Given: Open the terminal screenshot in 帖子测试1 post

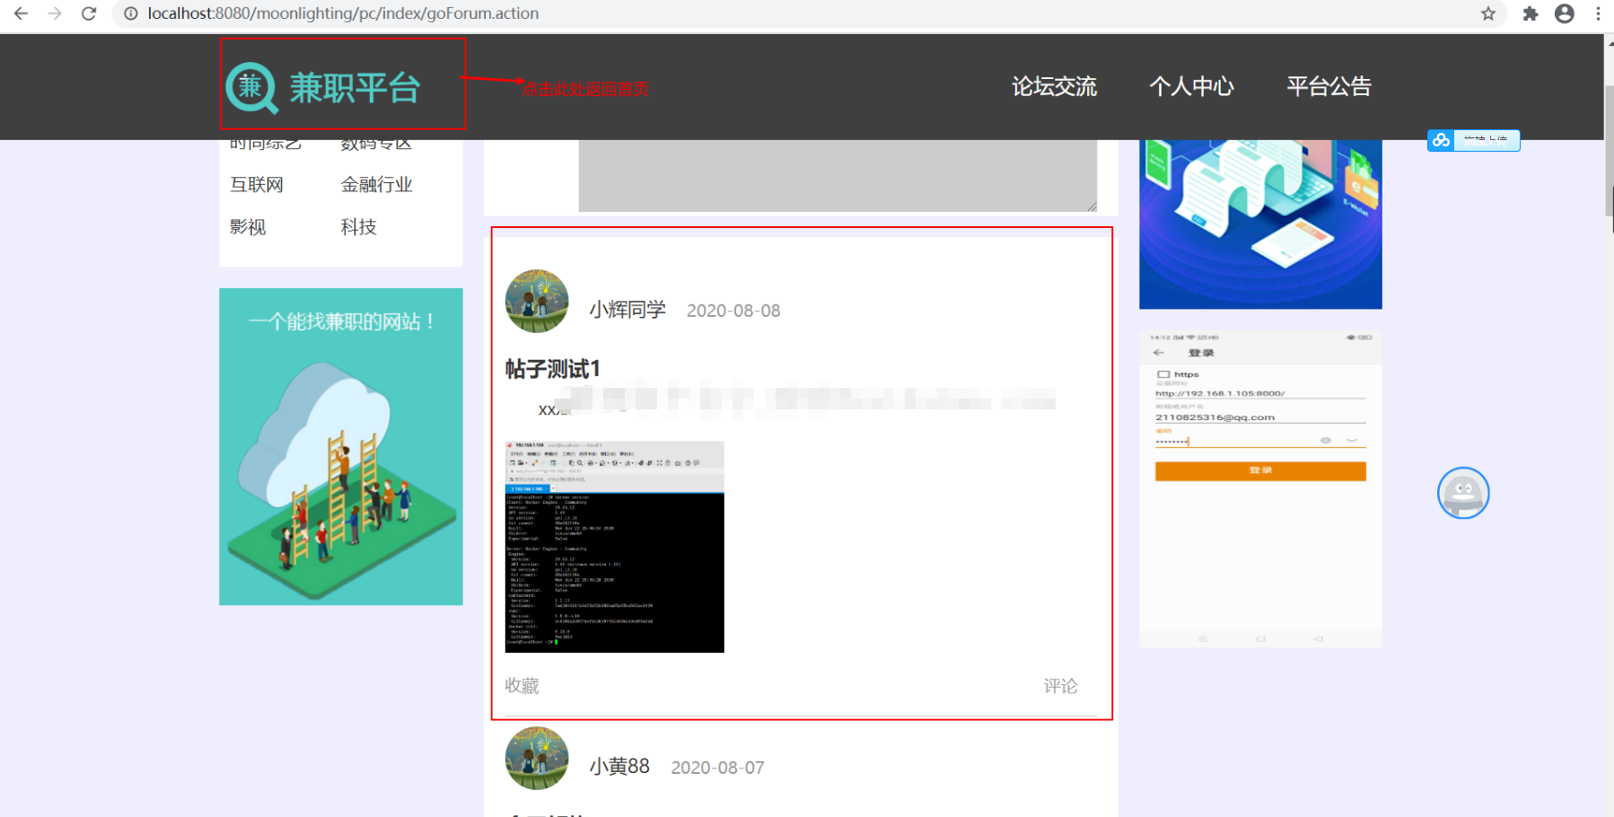Looking at the screenshot, I should tap(615, 547).
